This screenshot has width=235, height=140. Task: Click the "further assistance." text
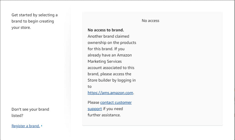tap(104, 115)
